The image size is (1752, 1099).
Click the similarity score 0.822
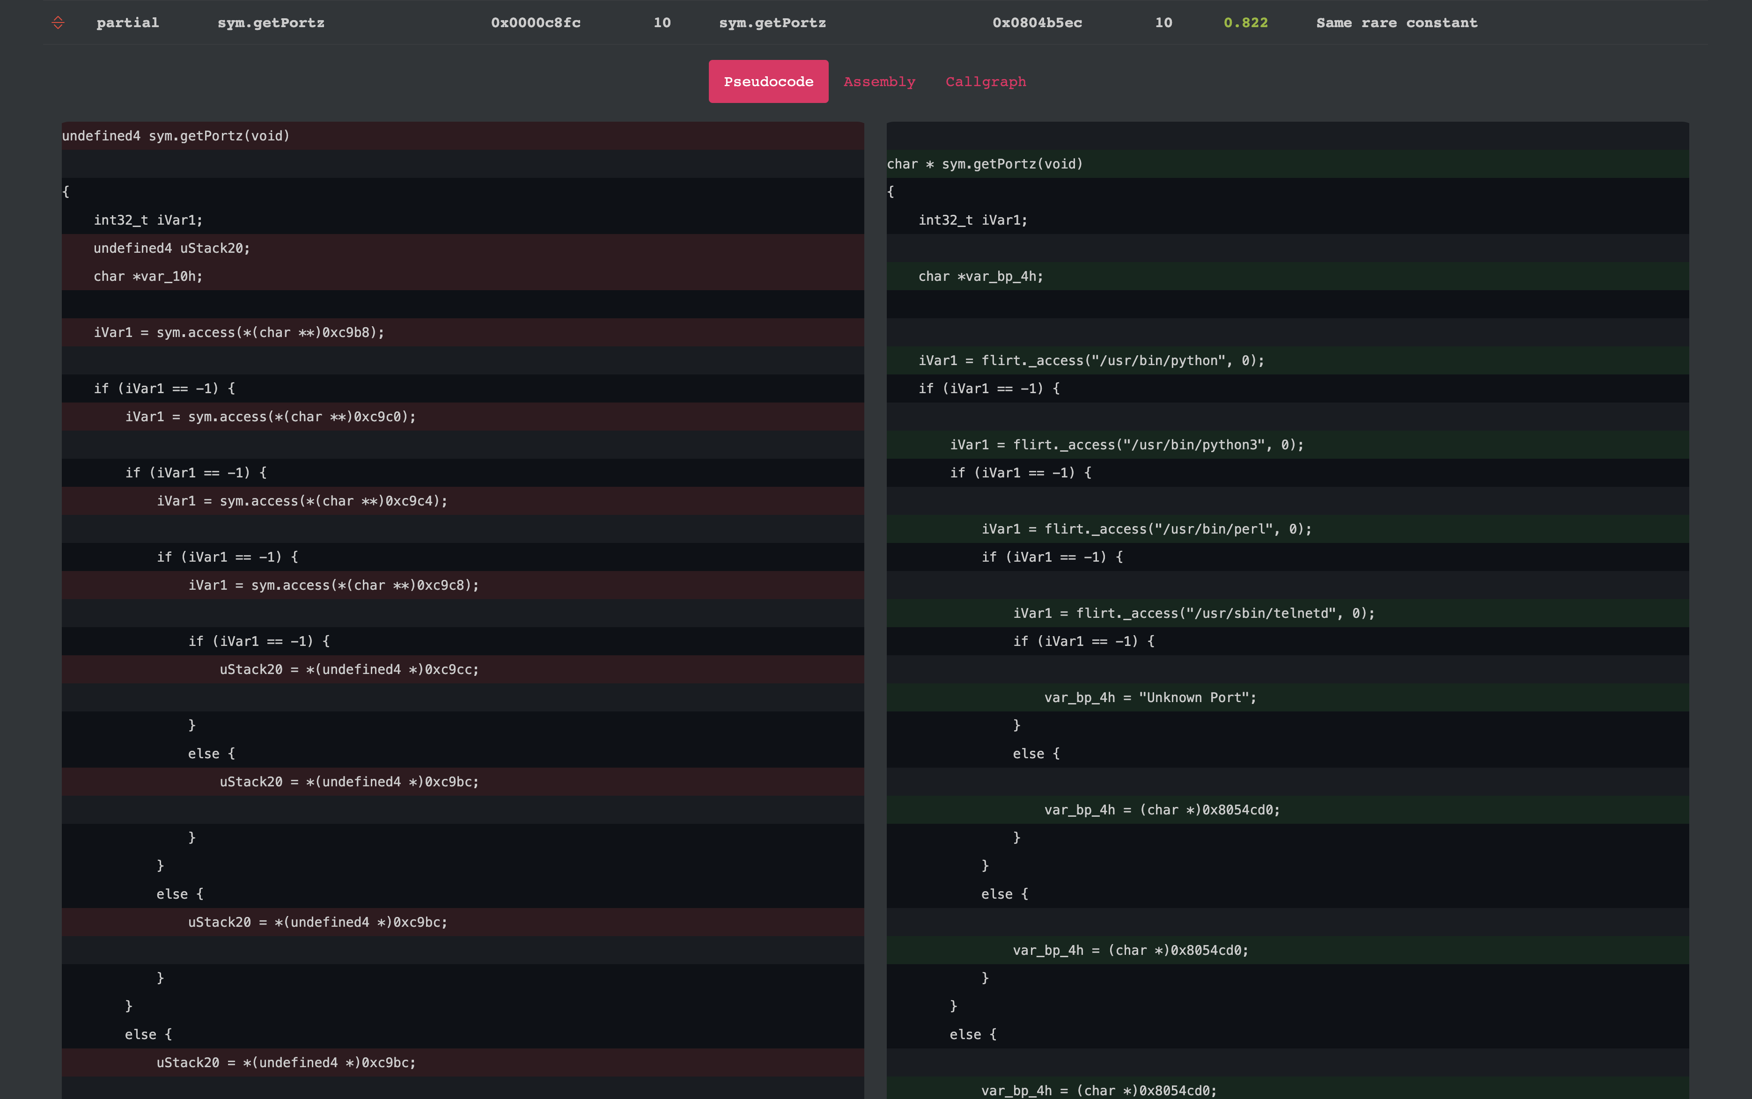tap(1245, 22)
